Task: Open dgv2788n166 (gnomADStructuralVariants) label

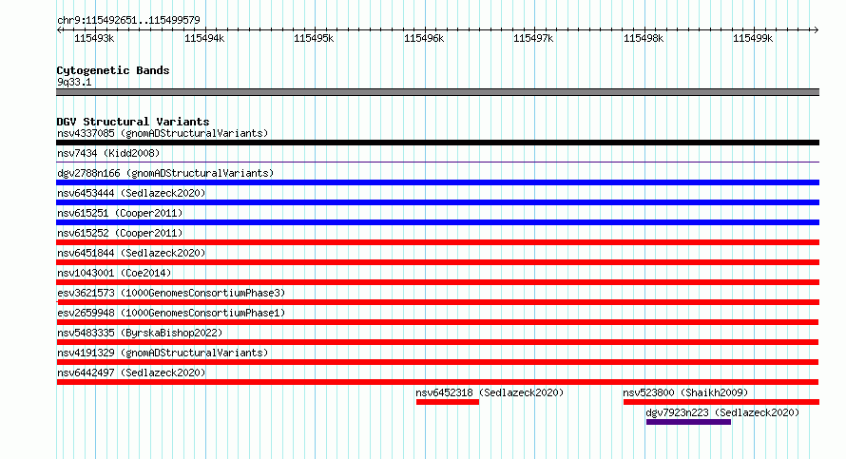Action: [165, 173]
